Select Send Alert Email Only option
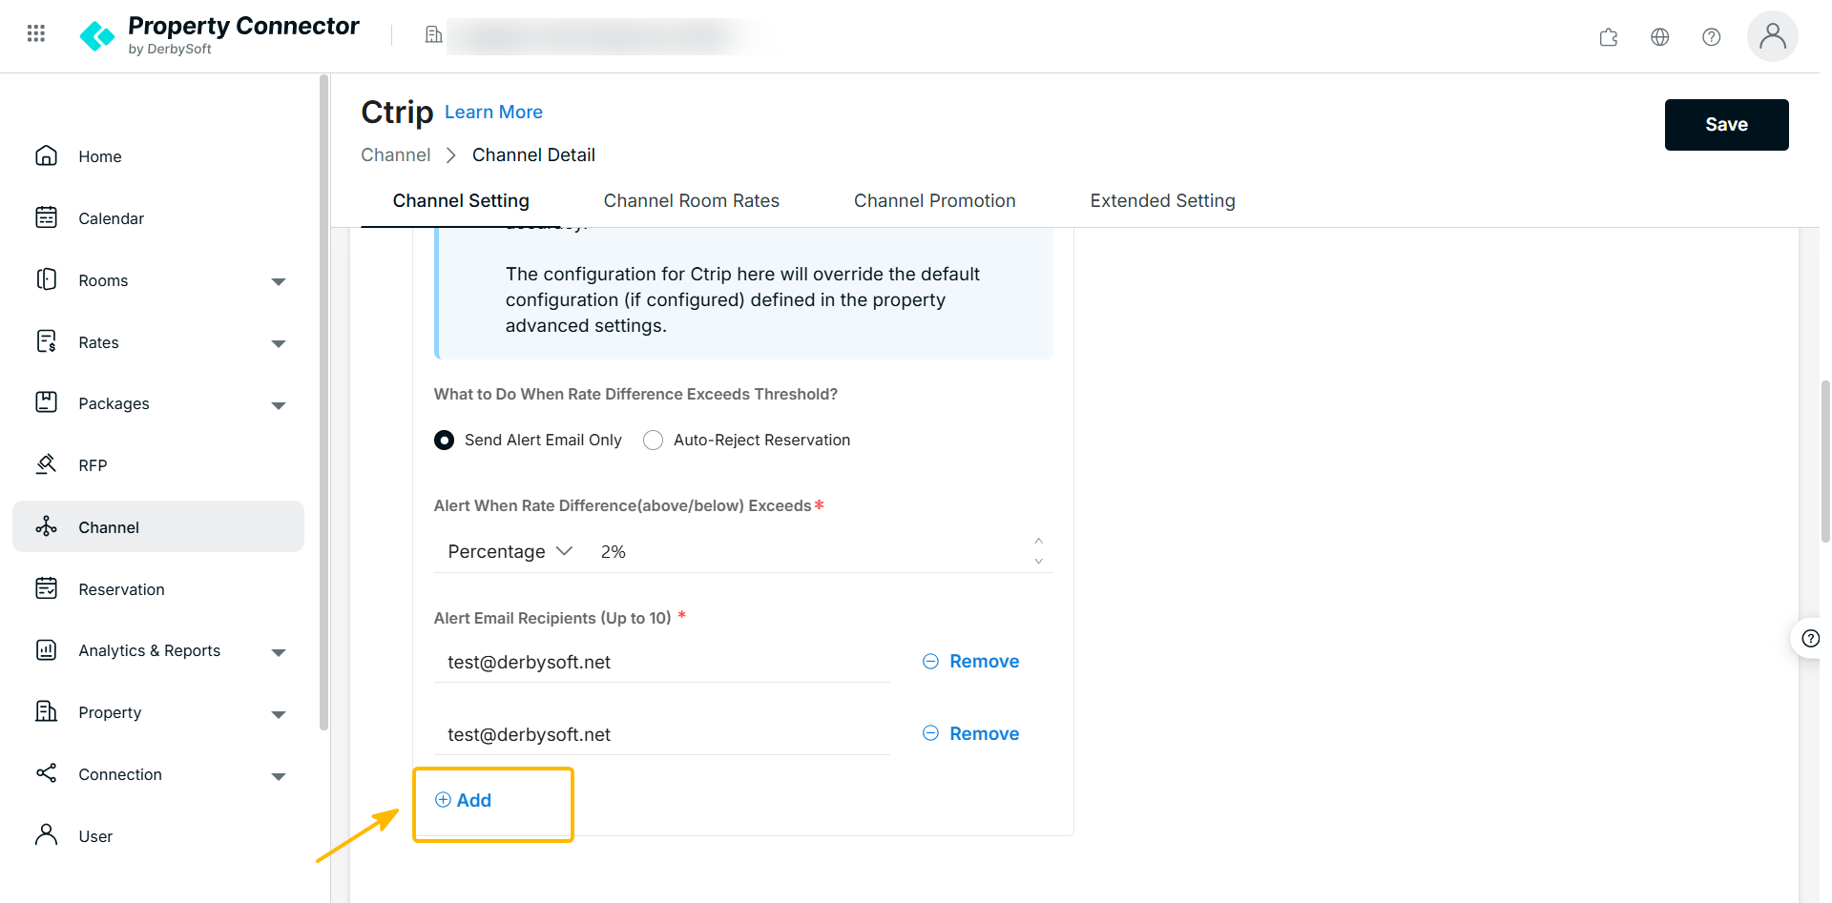Image resolution: width=1832 pixels, height=903 pixels. (444, 440)
